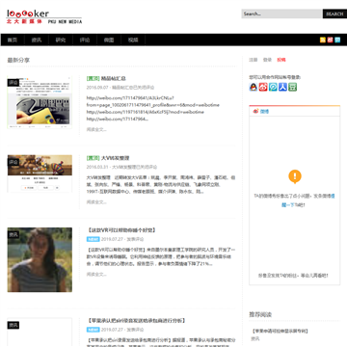The image size is (347, 347).
Task: Log in with the green Douban icon
Action: pos(292,87)
